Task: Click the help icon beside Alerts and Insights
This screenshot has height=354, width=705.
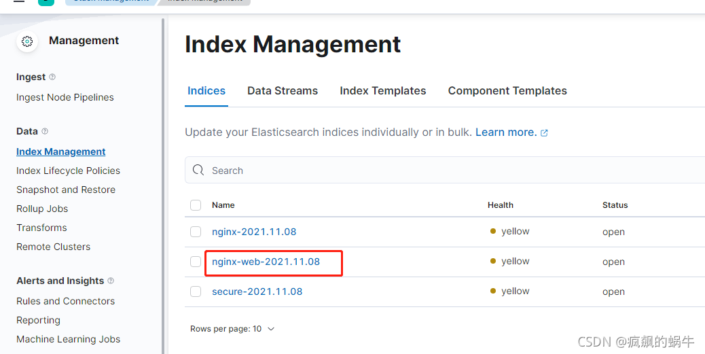Action: [x=111, y=281]
